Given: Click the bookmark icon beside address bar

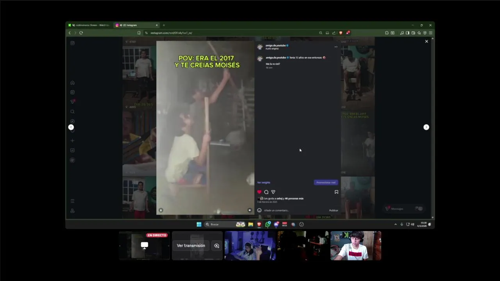Looking at the screenshot, I should pyautogui.click(x=139, y=33).
